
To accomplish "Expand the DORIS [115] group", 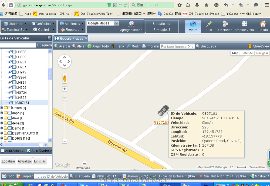I will tap(2, 138).
